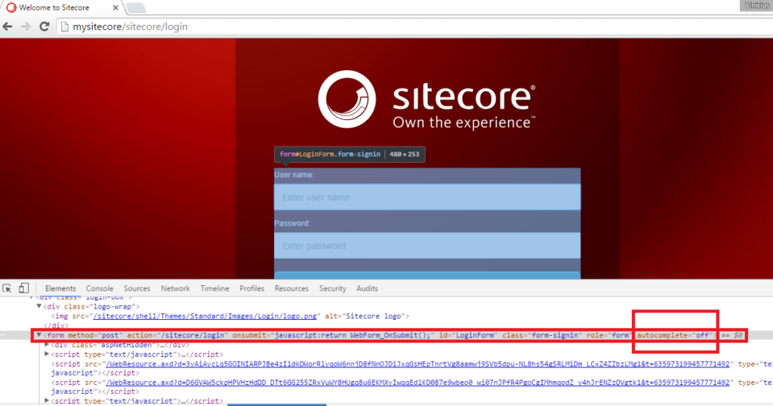Image resolution: width=773 pixels, height=406 pixels.
Task: Open the Security panel tab
Action: (x=333, y=289)
